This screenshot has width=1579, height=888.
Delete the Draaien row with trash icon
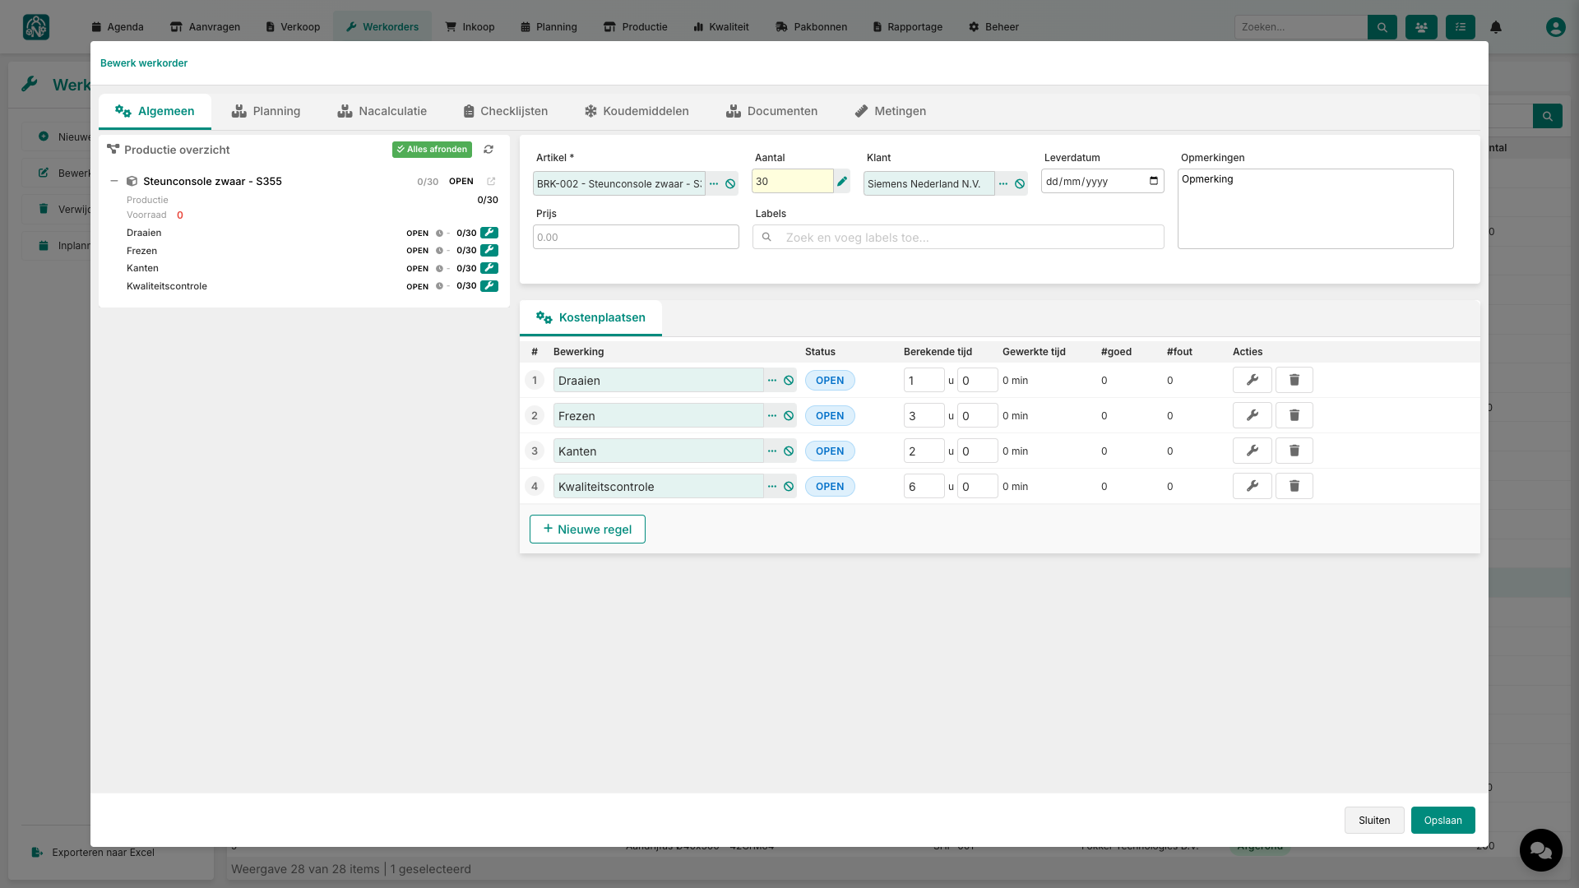click(1294, 380)
